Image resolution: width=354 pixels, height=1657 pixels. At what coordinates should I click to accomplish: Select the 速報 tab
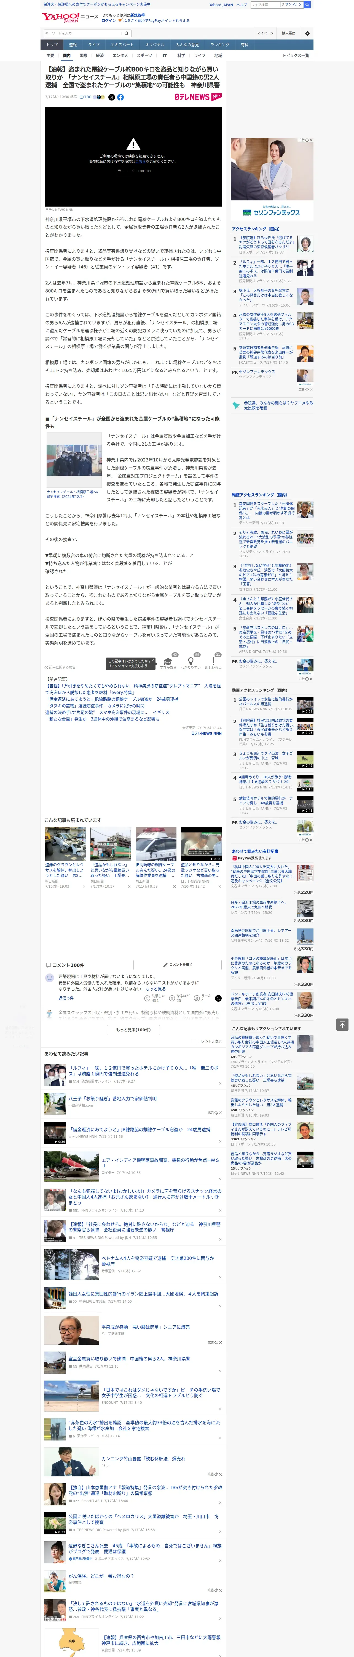73,45
